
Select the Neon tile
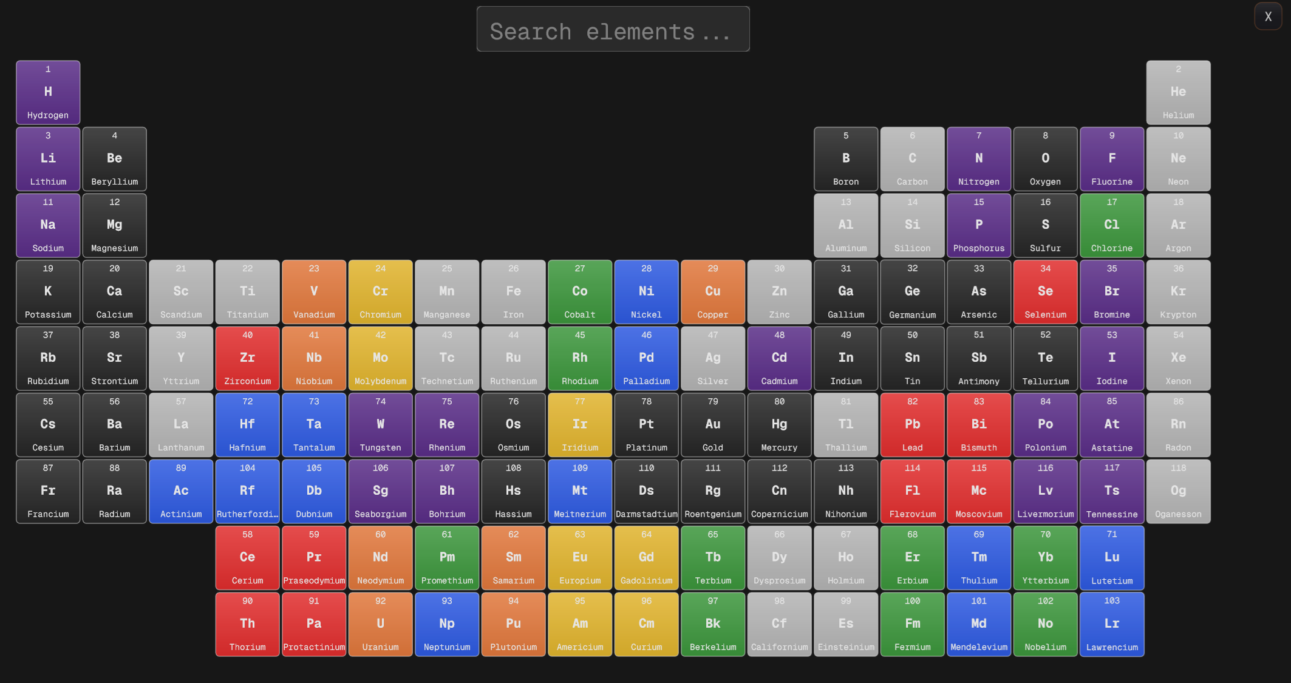(x=1178, y=159)
